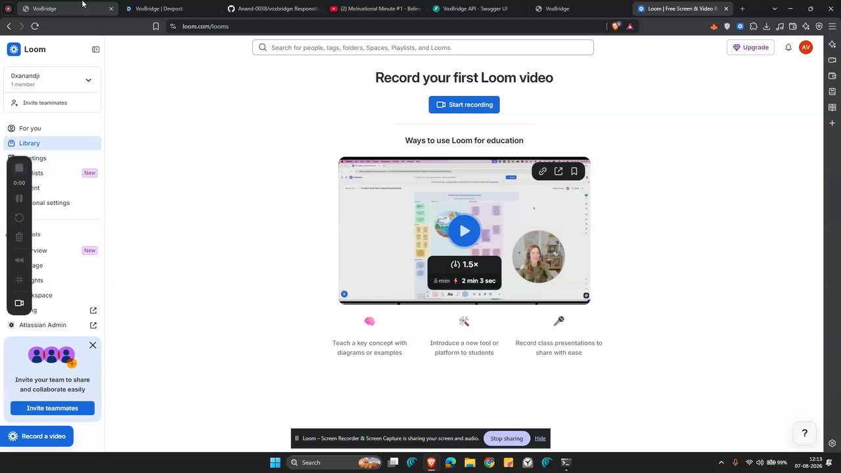Dismiss the invite your team card
Image resolution: width=841 pixels, height=473 pixels.
pyautogui.click(x=93, y=345)
